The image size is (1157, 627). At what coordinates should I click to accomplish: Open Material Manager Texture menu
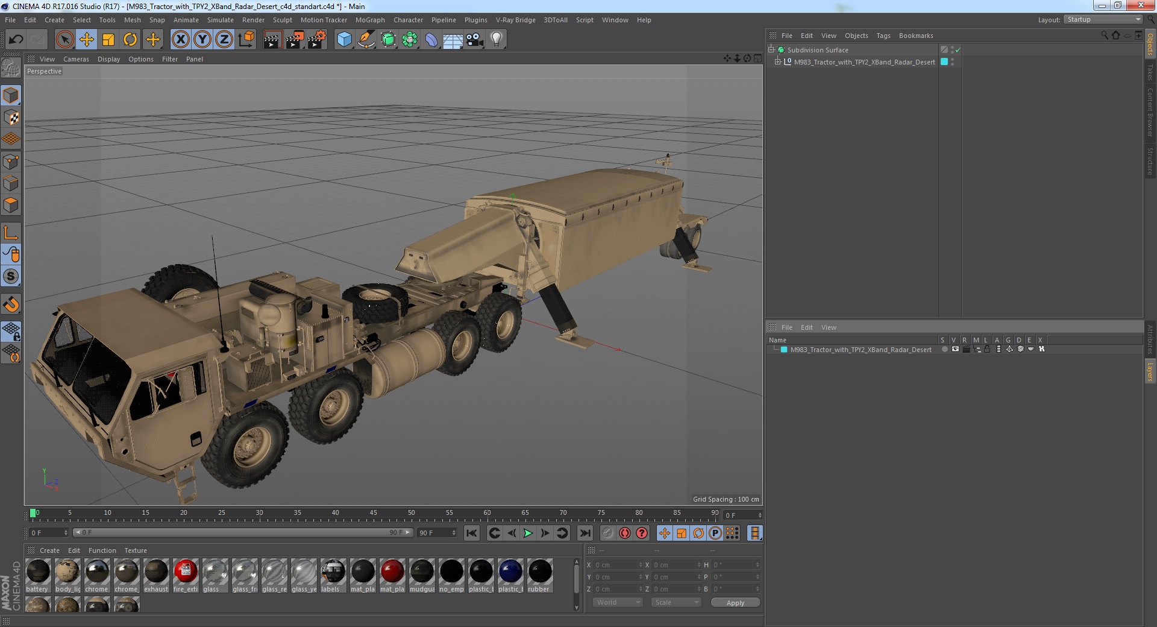pos(136,550)
